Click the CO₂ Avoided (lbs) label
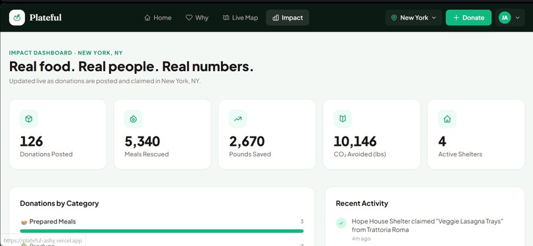 coord(360,154)
